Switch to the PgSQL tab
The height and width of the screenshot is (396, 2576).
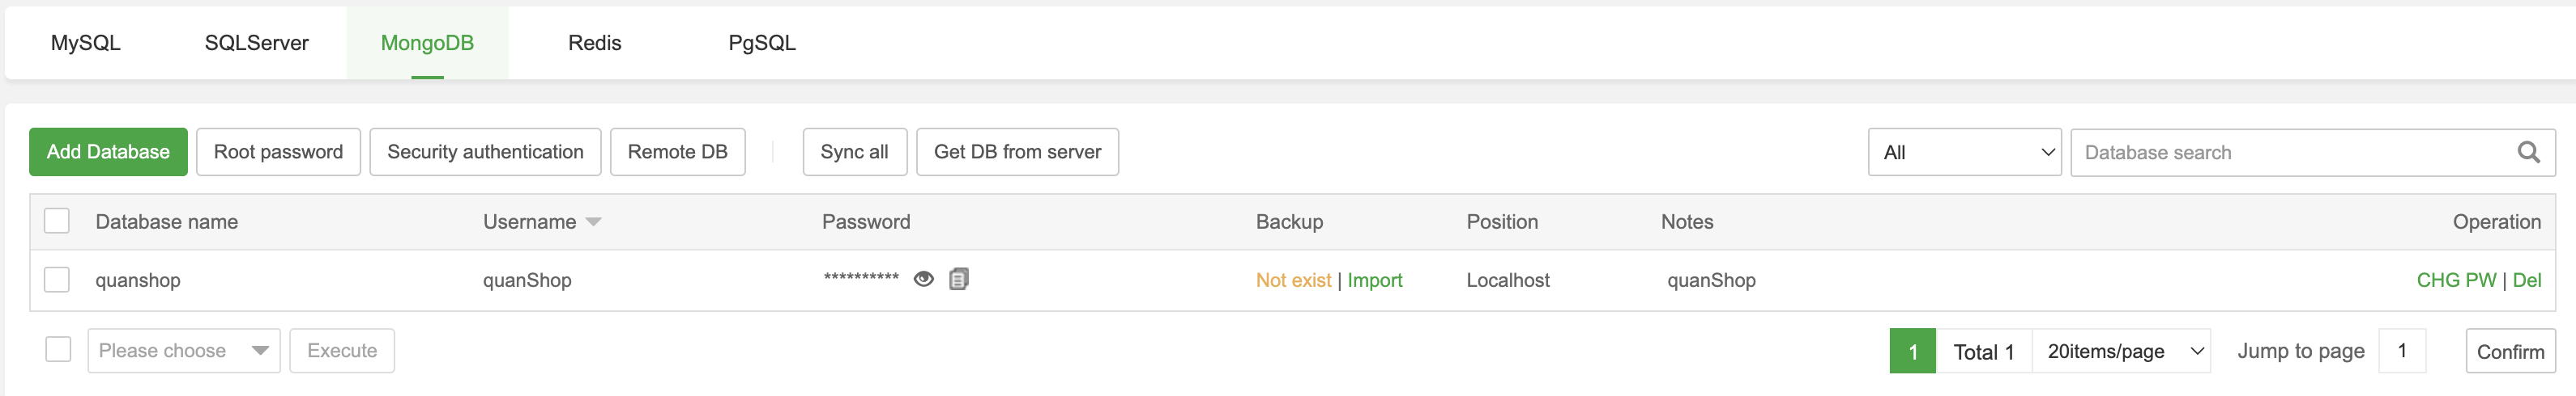pos(762,43)
